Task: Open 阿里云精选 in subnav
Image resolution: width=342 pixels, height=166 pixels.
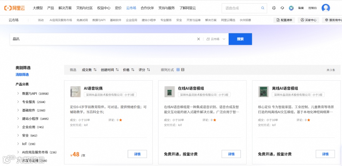Action: [x=228, y=20]
